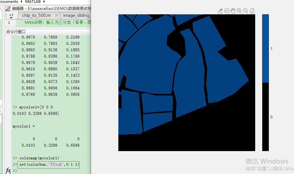This screenshot has height=174, width=294.
Task: Click the value 0.1643 in output
Action: [x=73, y=63]
